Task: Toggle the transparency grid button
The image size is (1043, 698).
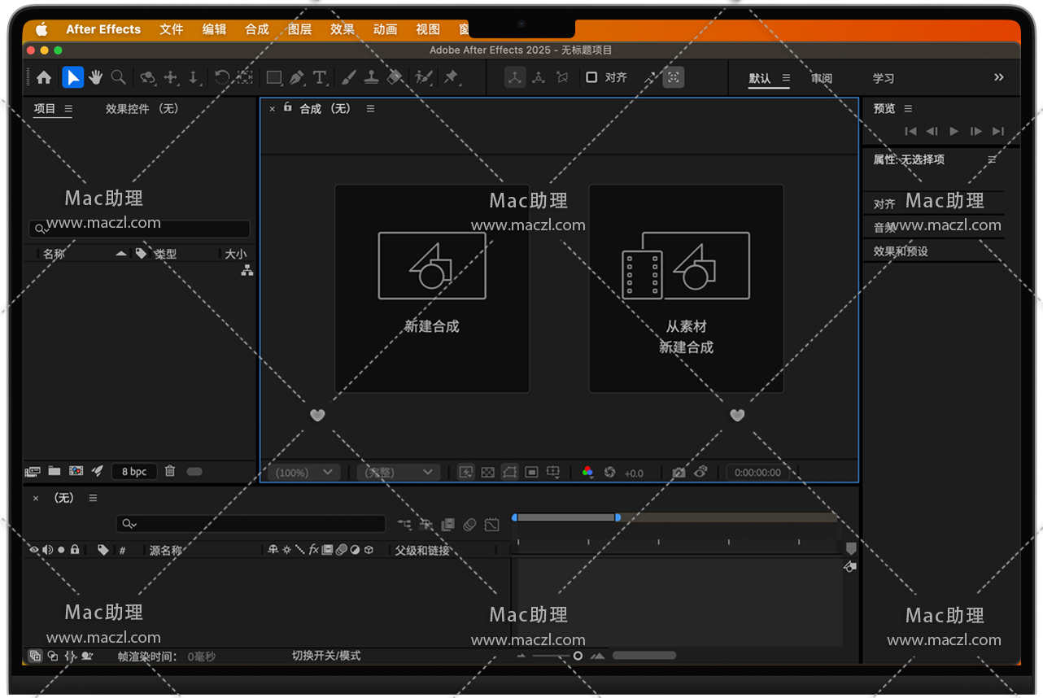Action: (487, 473)
